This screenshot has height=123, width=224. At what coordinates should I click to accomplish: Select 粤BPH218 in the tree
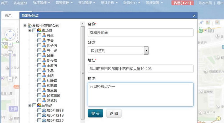55,115
